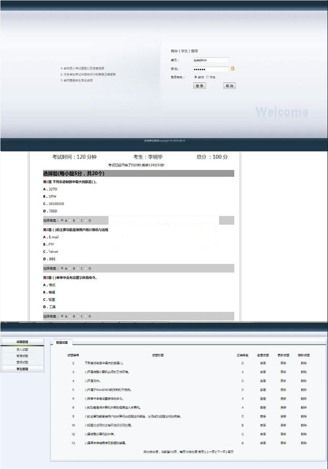Image resolution: width=328 pixels, height=469 pixels.
Task: Click the 选择题 section heading bar
Action: tap(138, 174)
